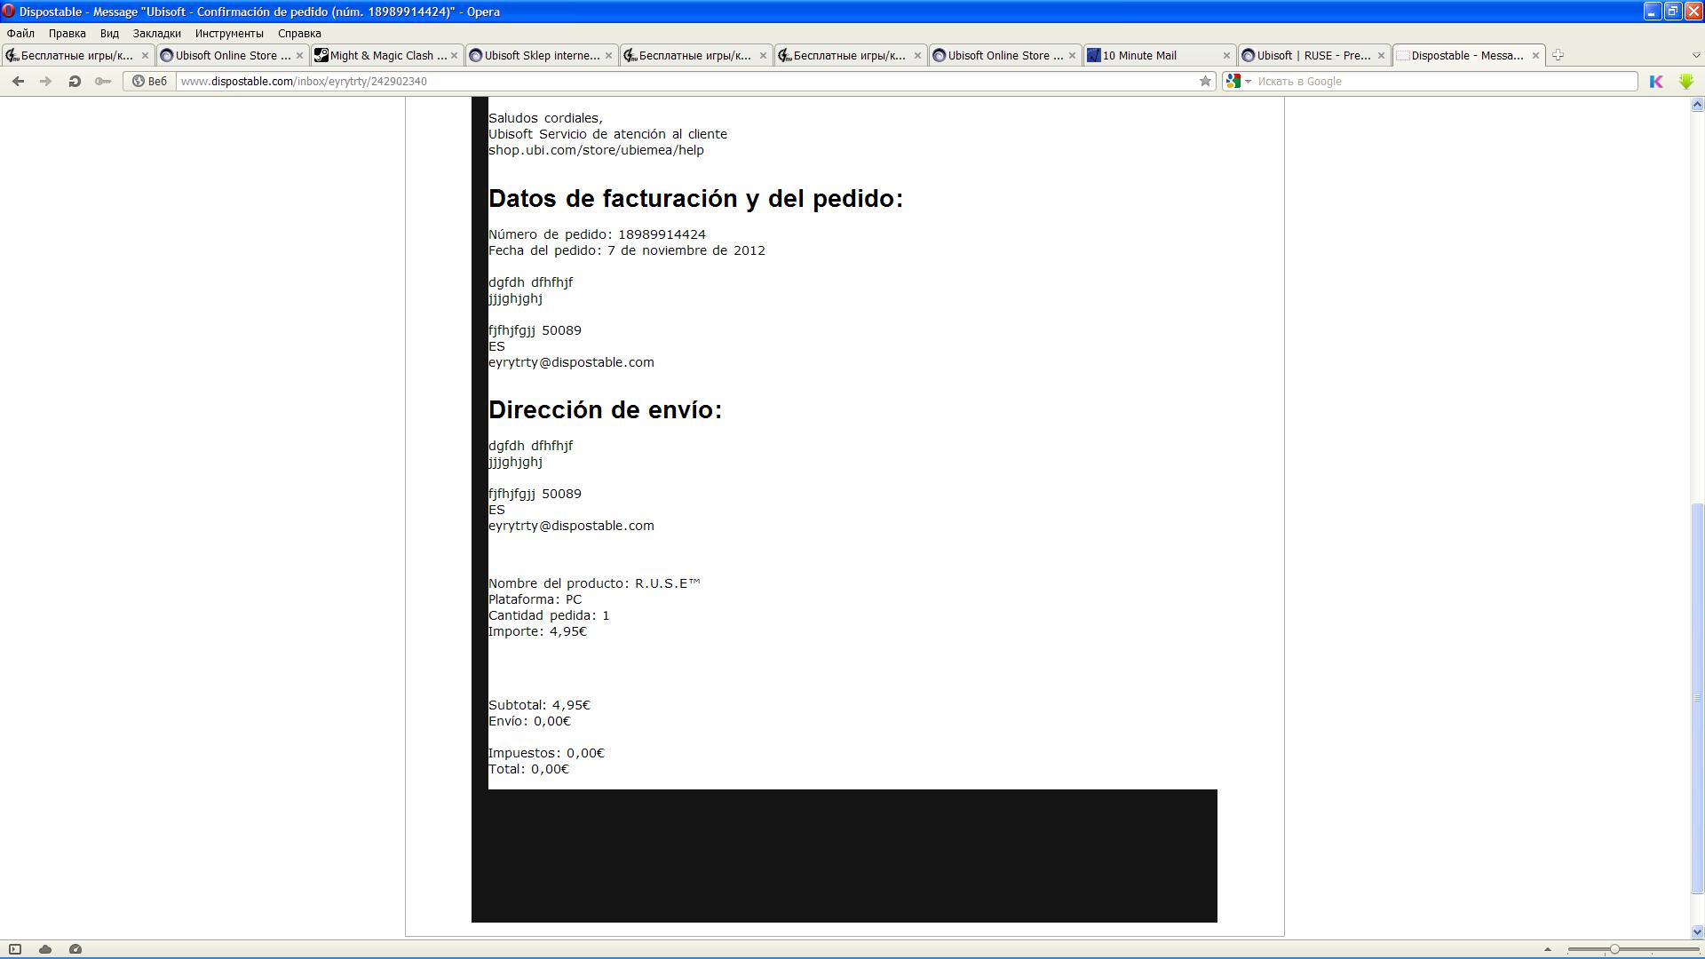Open a new tab with plus button

[1558, 55]
